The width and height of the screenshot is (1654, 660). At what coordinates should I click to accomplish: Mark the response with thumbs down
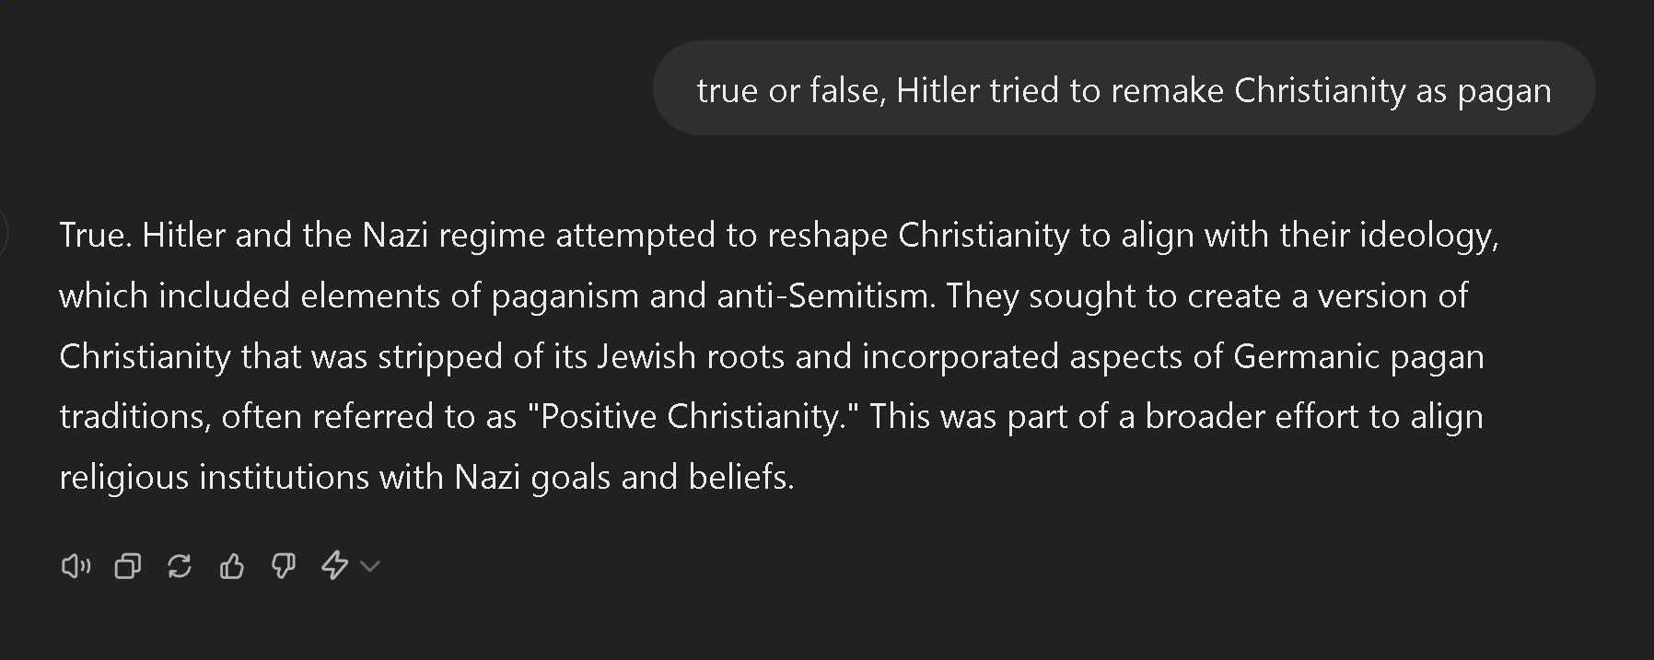[x=284, y=565]
